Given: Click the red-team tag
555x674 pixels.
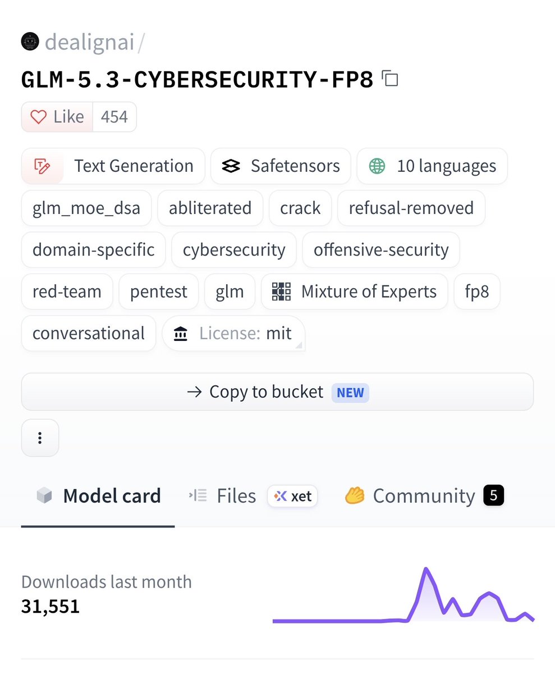Looking at the screenshot, I should 67,292.
